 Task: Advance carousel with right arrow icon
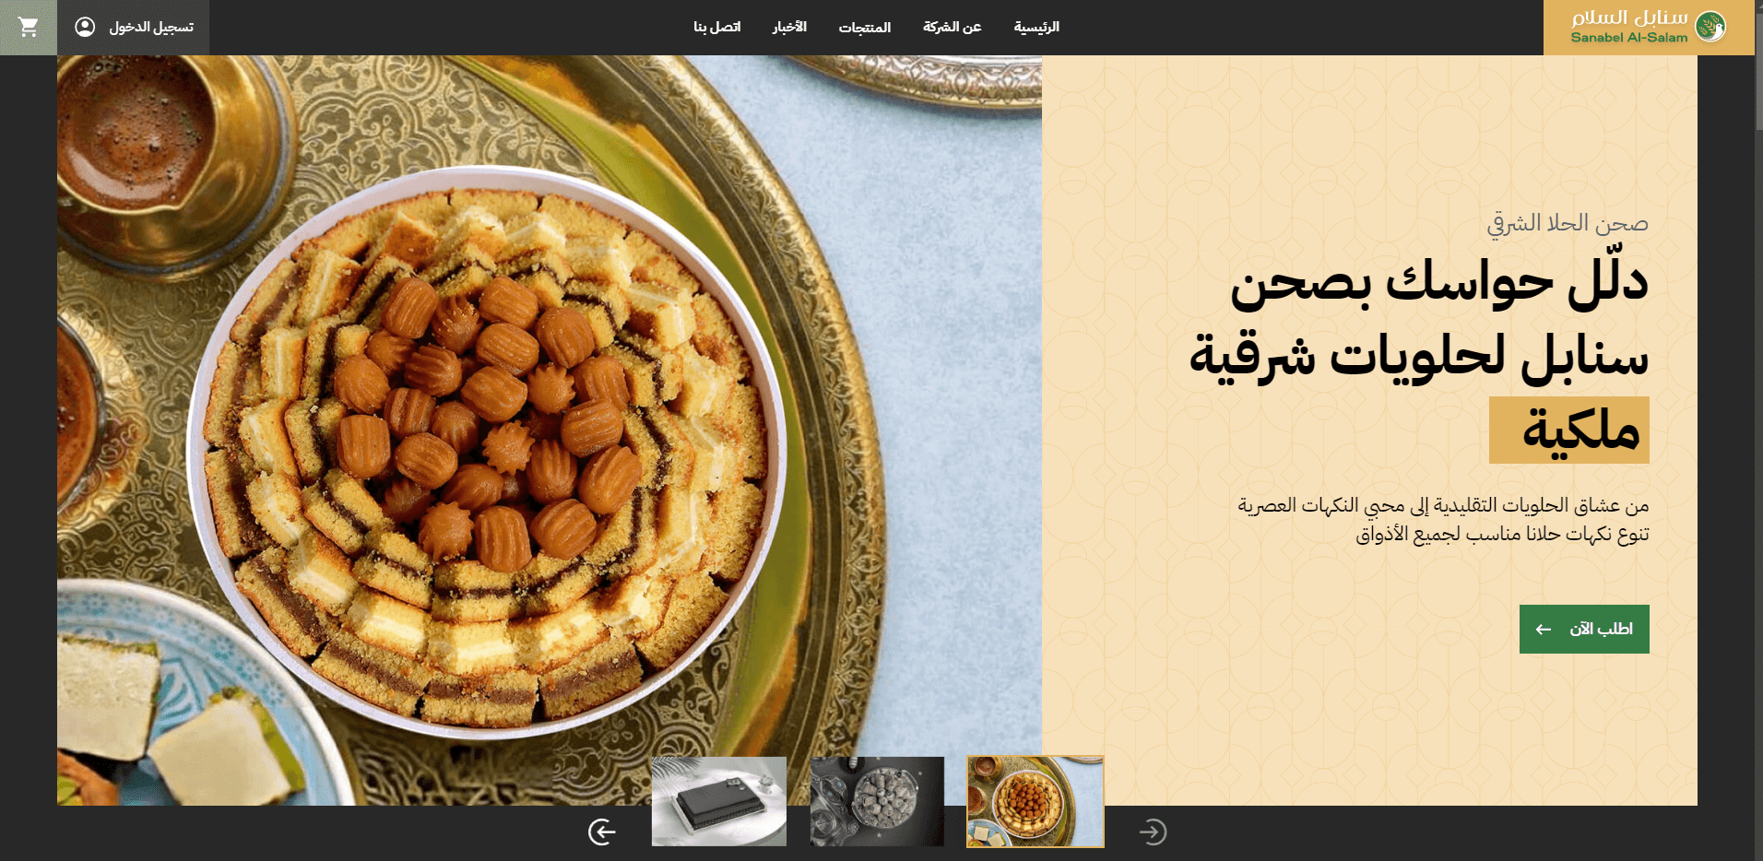pyautogui.click(x=1153, y=832)
